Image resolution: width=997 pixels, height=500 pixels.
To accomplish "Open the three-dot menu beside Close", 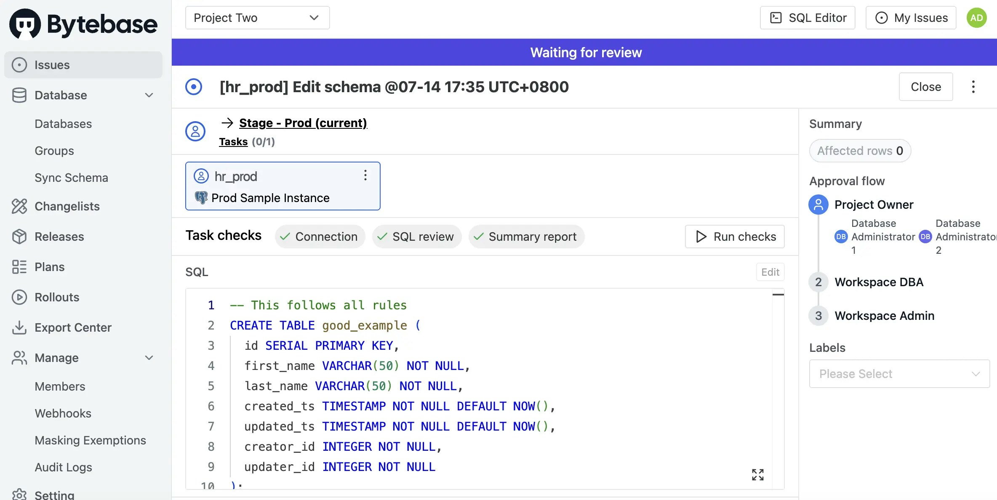I will (x=973, y=87).
